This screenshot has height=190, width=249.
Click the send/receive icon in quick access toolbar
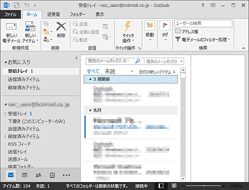(x=16, y=5)
